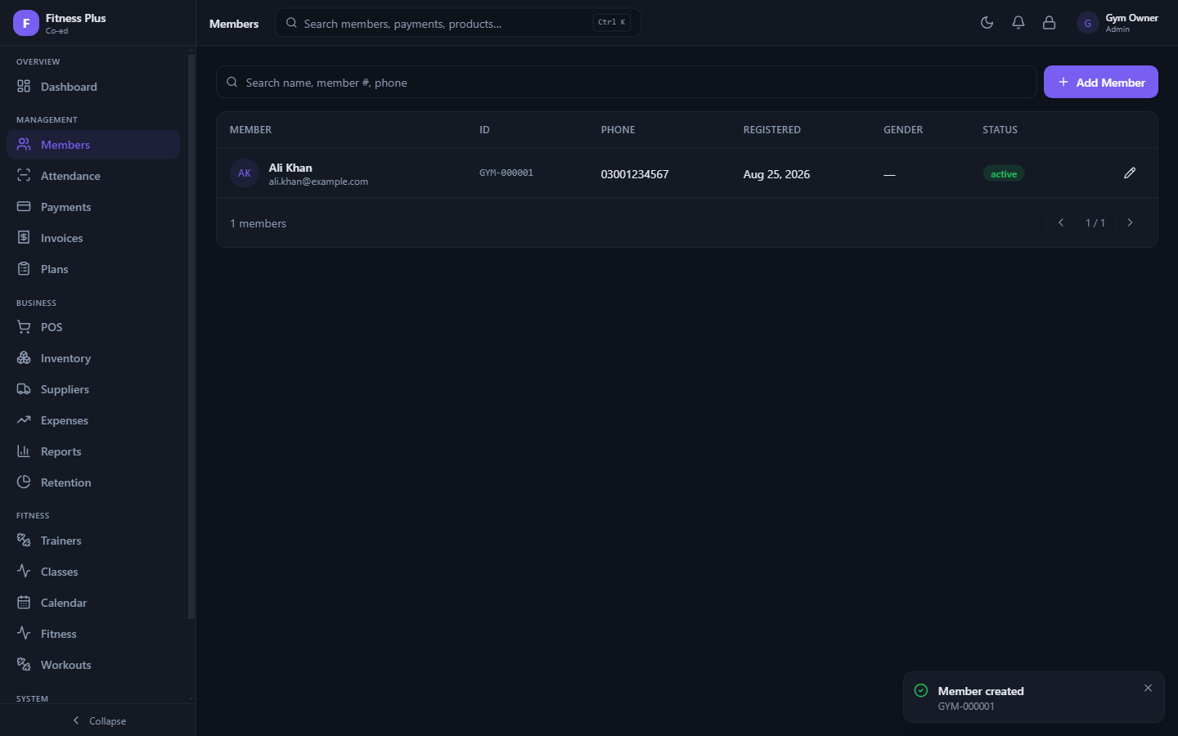The image size is (1178, 736).
Task: Click sidebar vertical scrollbar
Action: pos(191,335)
